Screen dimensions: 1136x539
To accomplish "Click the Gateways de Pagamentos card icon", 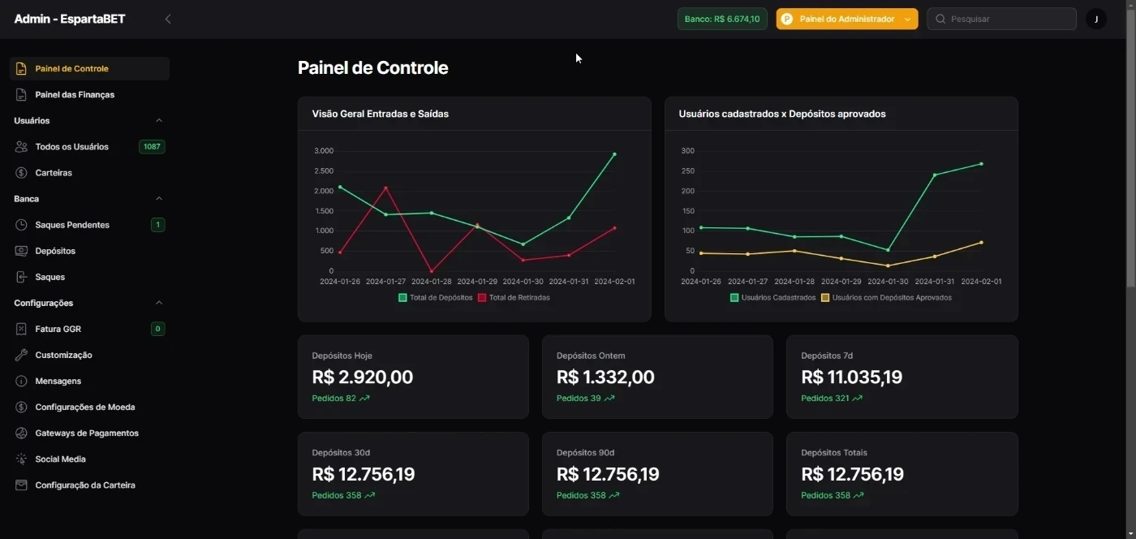I will pyautogui.click(x=21, y=433).
